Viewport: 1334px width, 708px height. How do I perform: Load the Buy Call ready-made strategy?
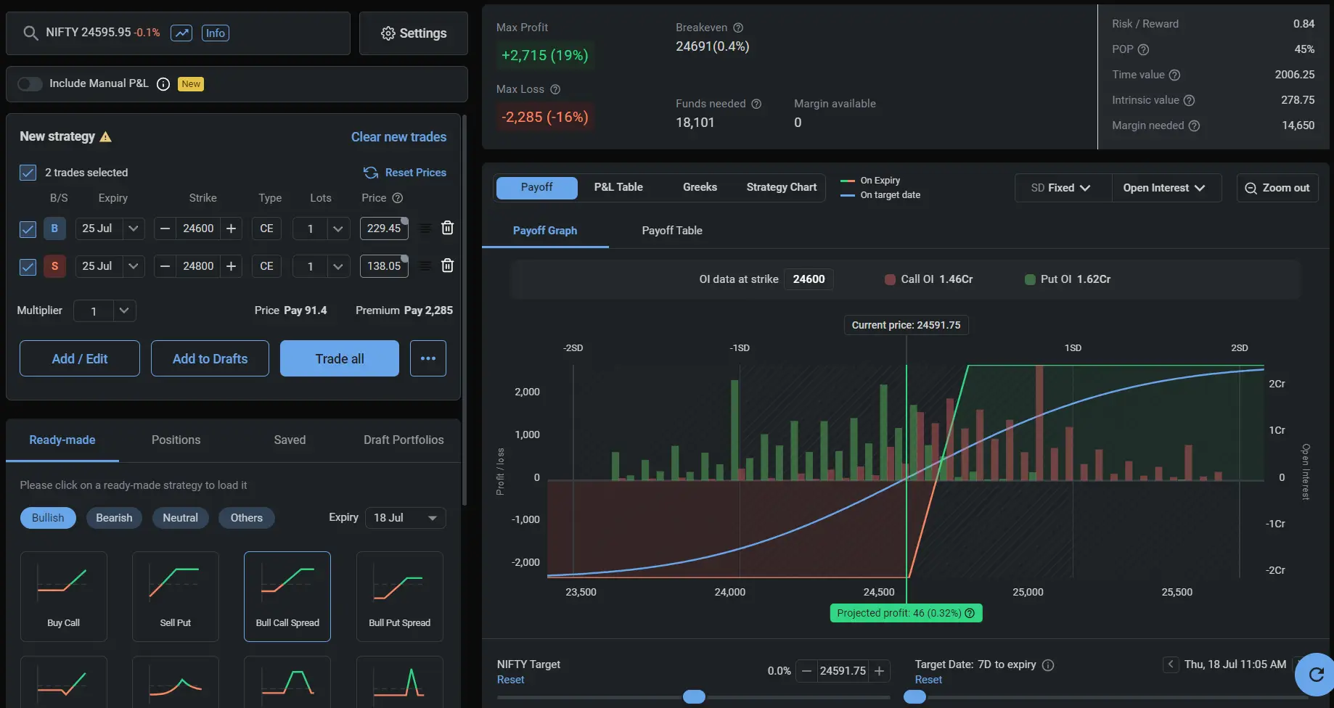(x=64, y=596)
